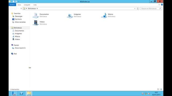172x96 pixels.
Task: Click the Música library name text
Action: click(x=110, y=14)
